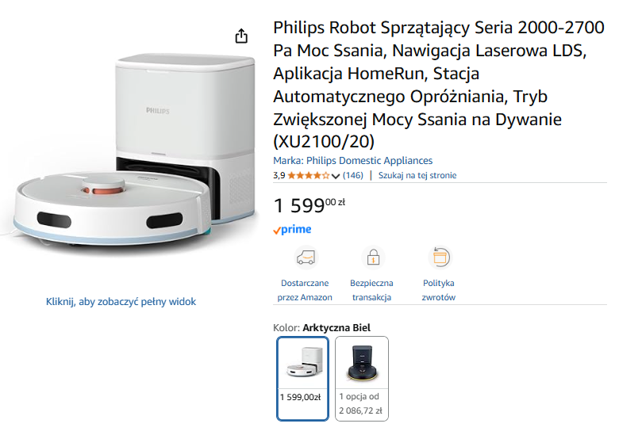Click the 3,9 rating number

pos(279,175)
